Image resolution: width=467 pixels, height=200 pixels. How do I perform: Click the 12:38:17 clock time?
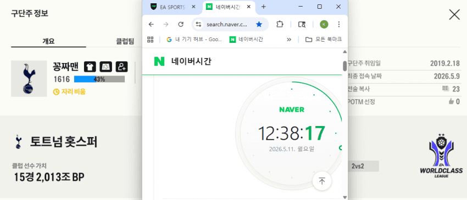pos(292,133)
